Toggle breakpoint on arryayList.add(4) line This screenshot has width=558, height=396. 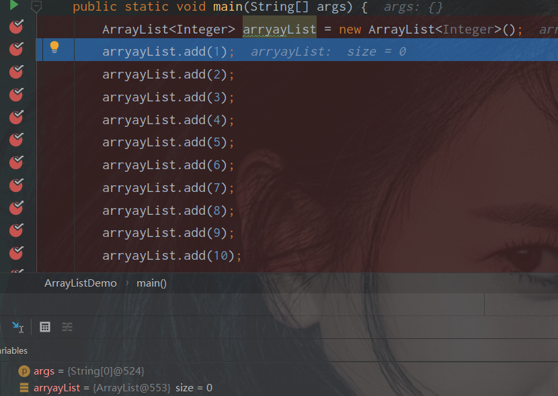[16, 117]
